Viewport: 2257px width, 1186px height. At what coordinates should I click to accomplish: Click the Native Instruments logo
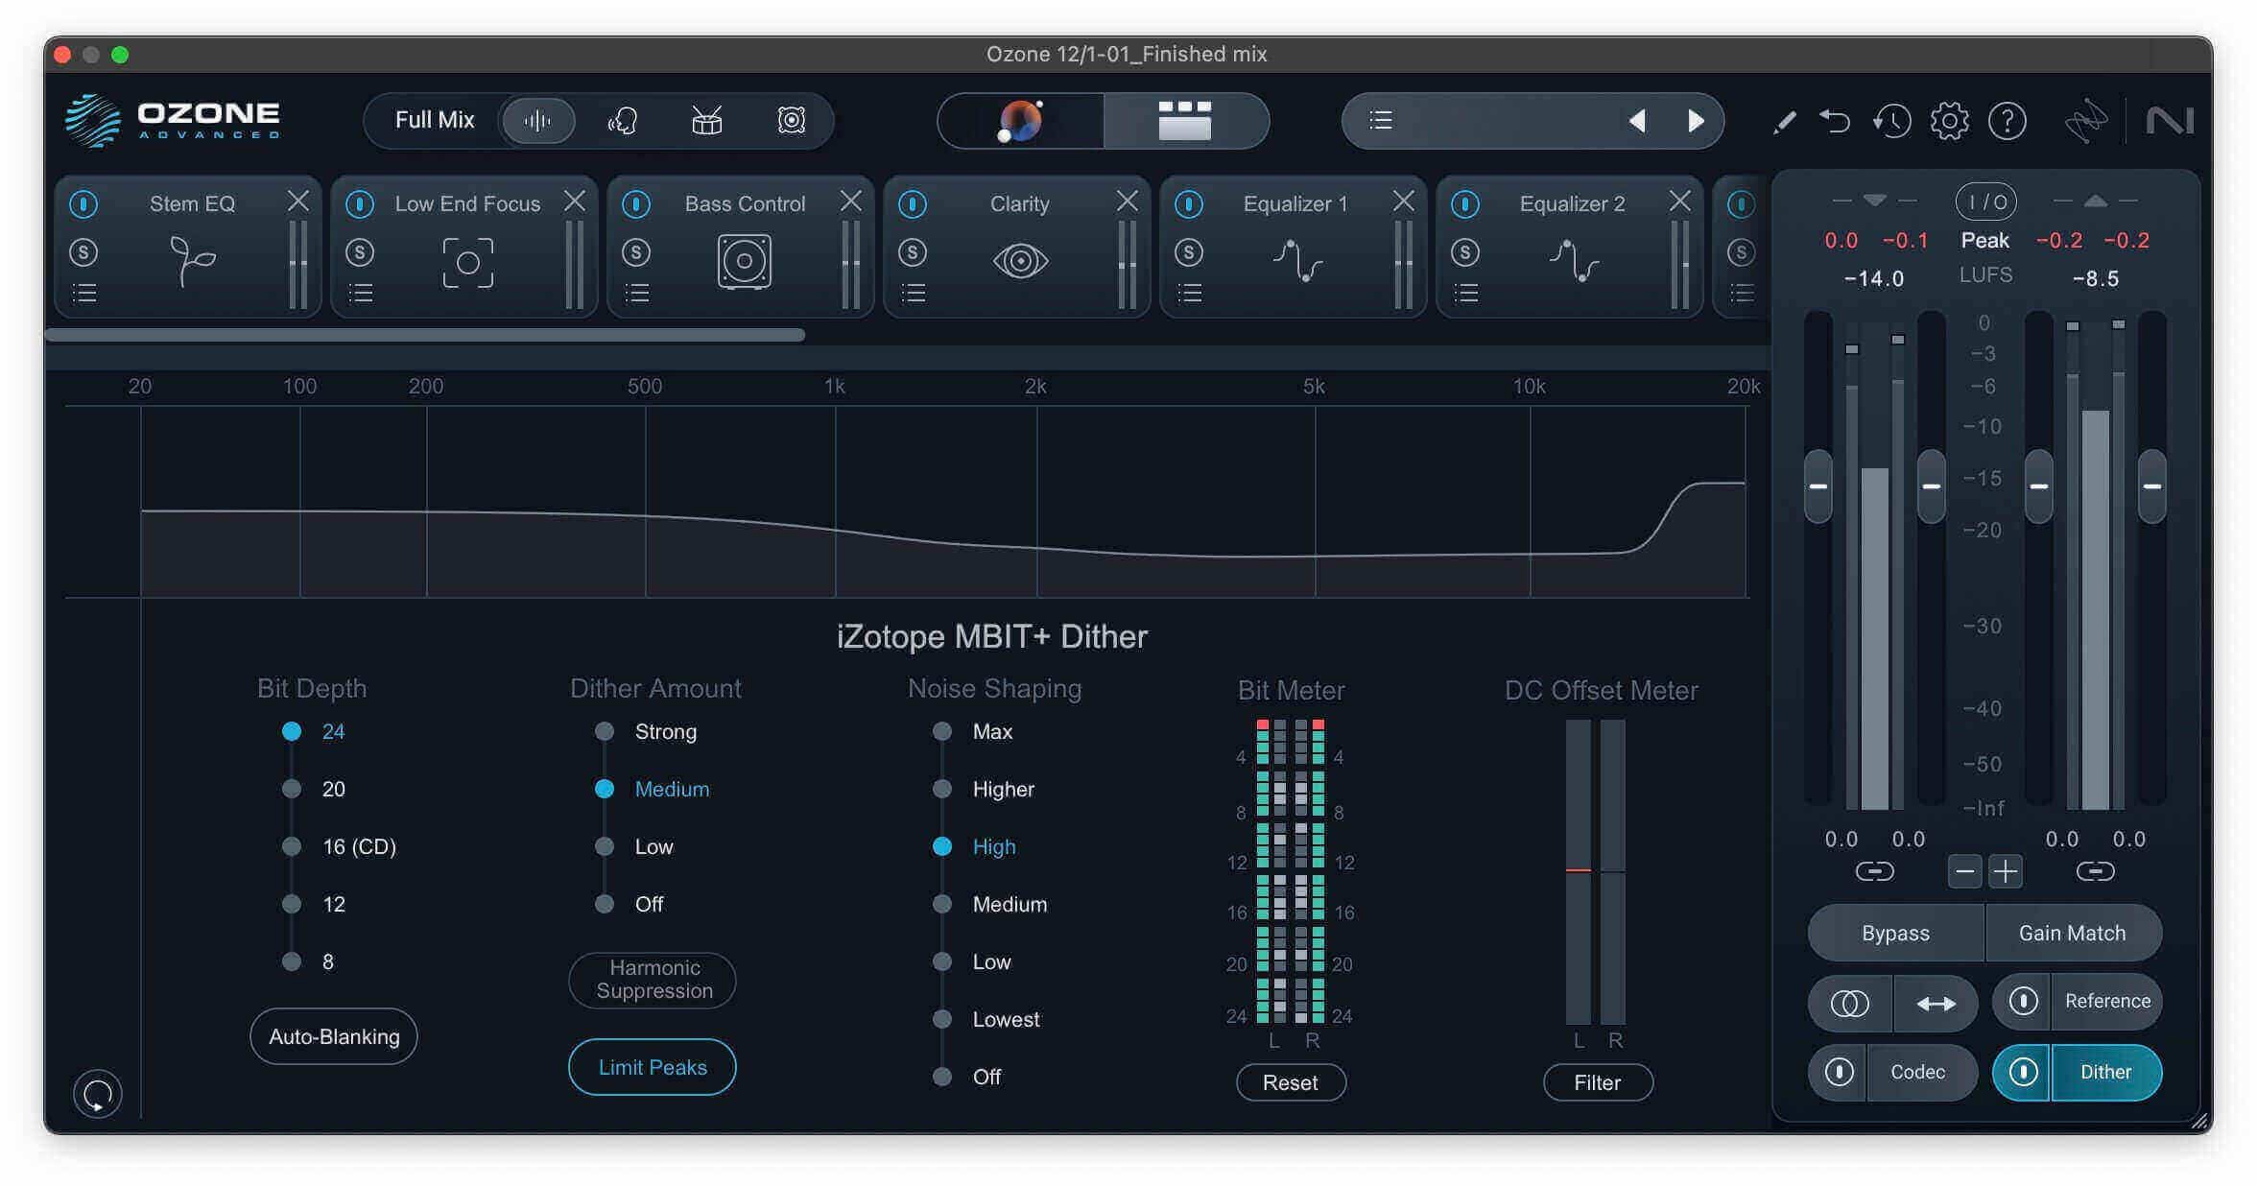tap(2170, 122)
